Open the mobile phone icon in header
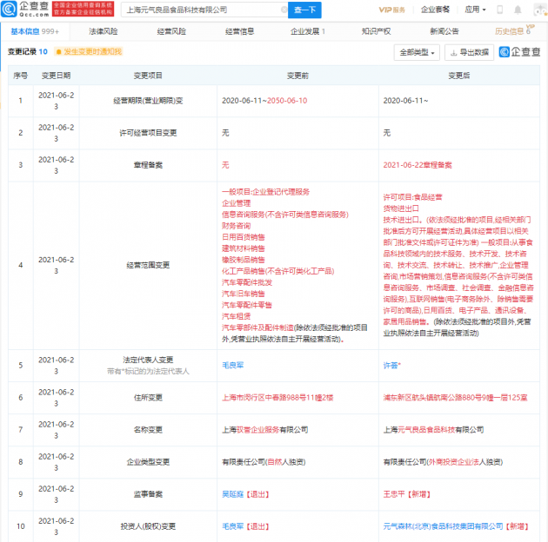The width and height of the screenshot is (548, 542). pyautogui.click(x=500, y=10)
